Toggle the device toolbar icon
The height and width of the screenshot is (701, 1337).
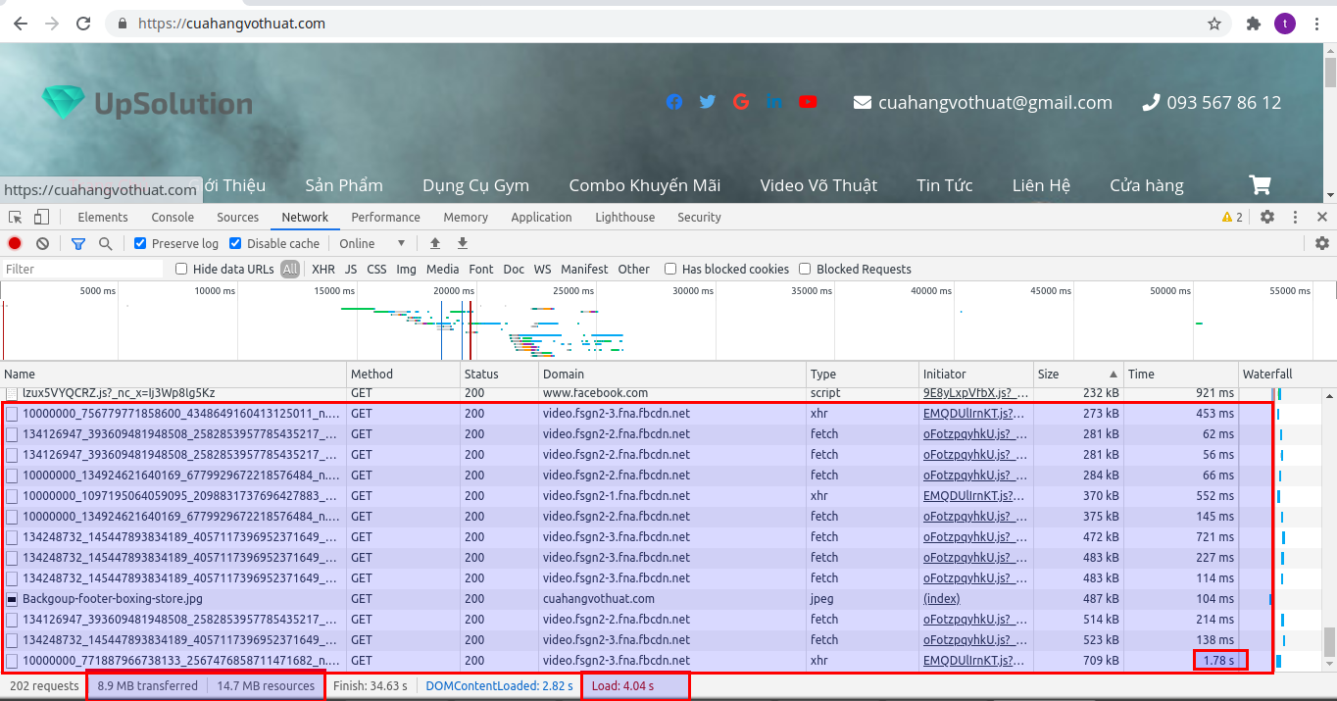click(41, 217)
